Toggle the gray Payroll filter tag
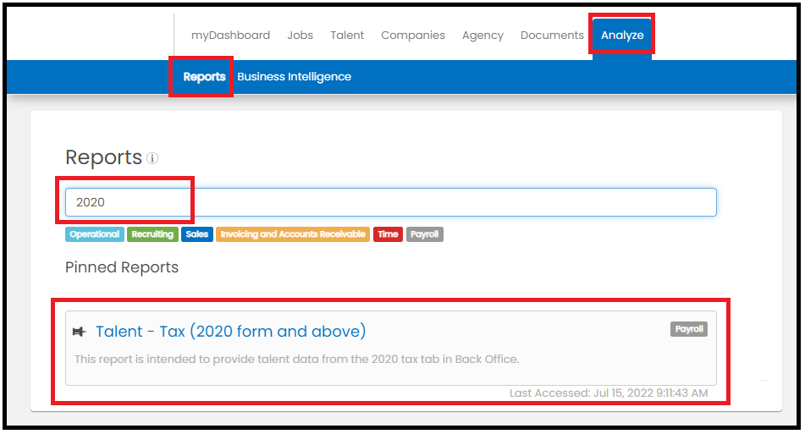805x434 pixels. 425,234
